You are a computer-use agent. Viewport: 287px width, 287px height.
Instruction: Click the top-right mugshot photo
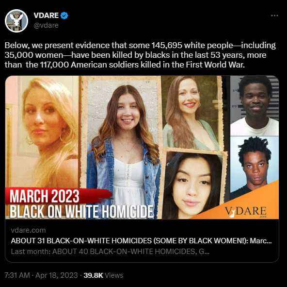(255, 106)
